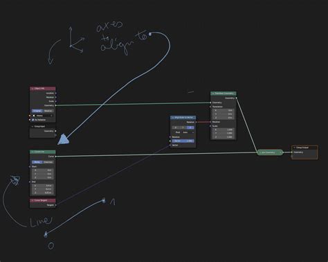Click the Vector input socket of Align Euler

(x=170, y=145)
